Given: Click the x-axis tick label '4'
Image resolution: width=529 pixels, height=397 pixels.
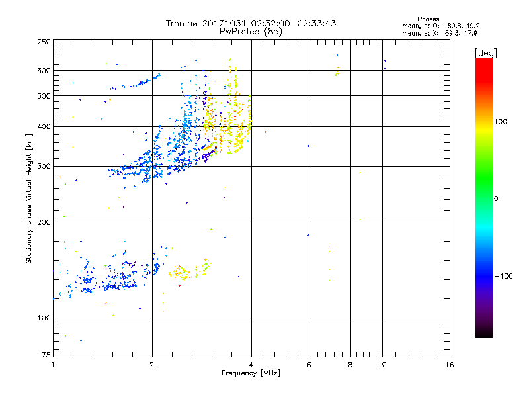Looking at the screenshot, I should click(251, 365).
